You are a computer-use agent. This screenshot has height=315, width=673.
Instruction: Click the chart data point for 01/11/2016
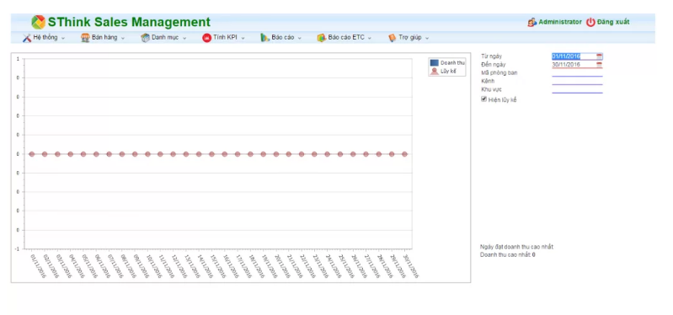[32, 154]
